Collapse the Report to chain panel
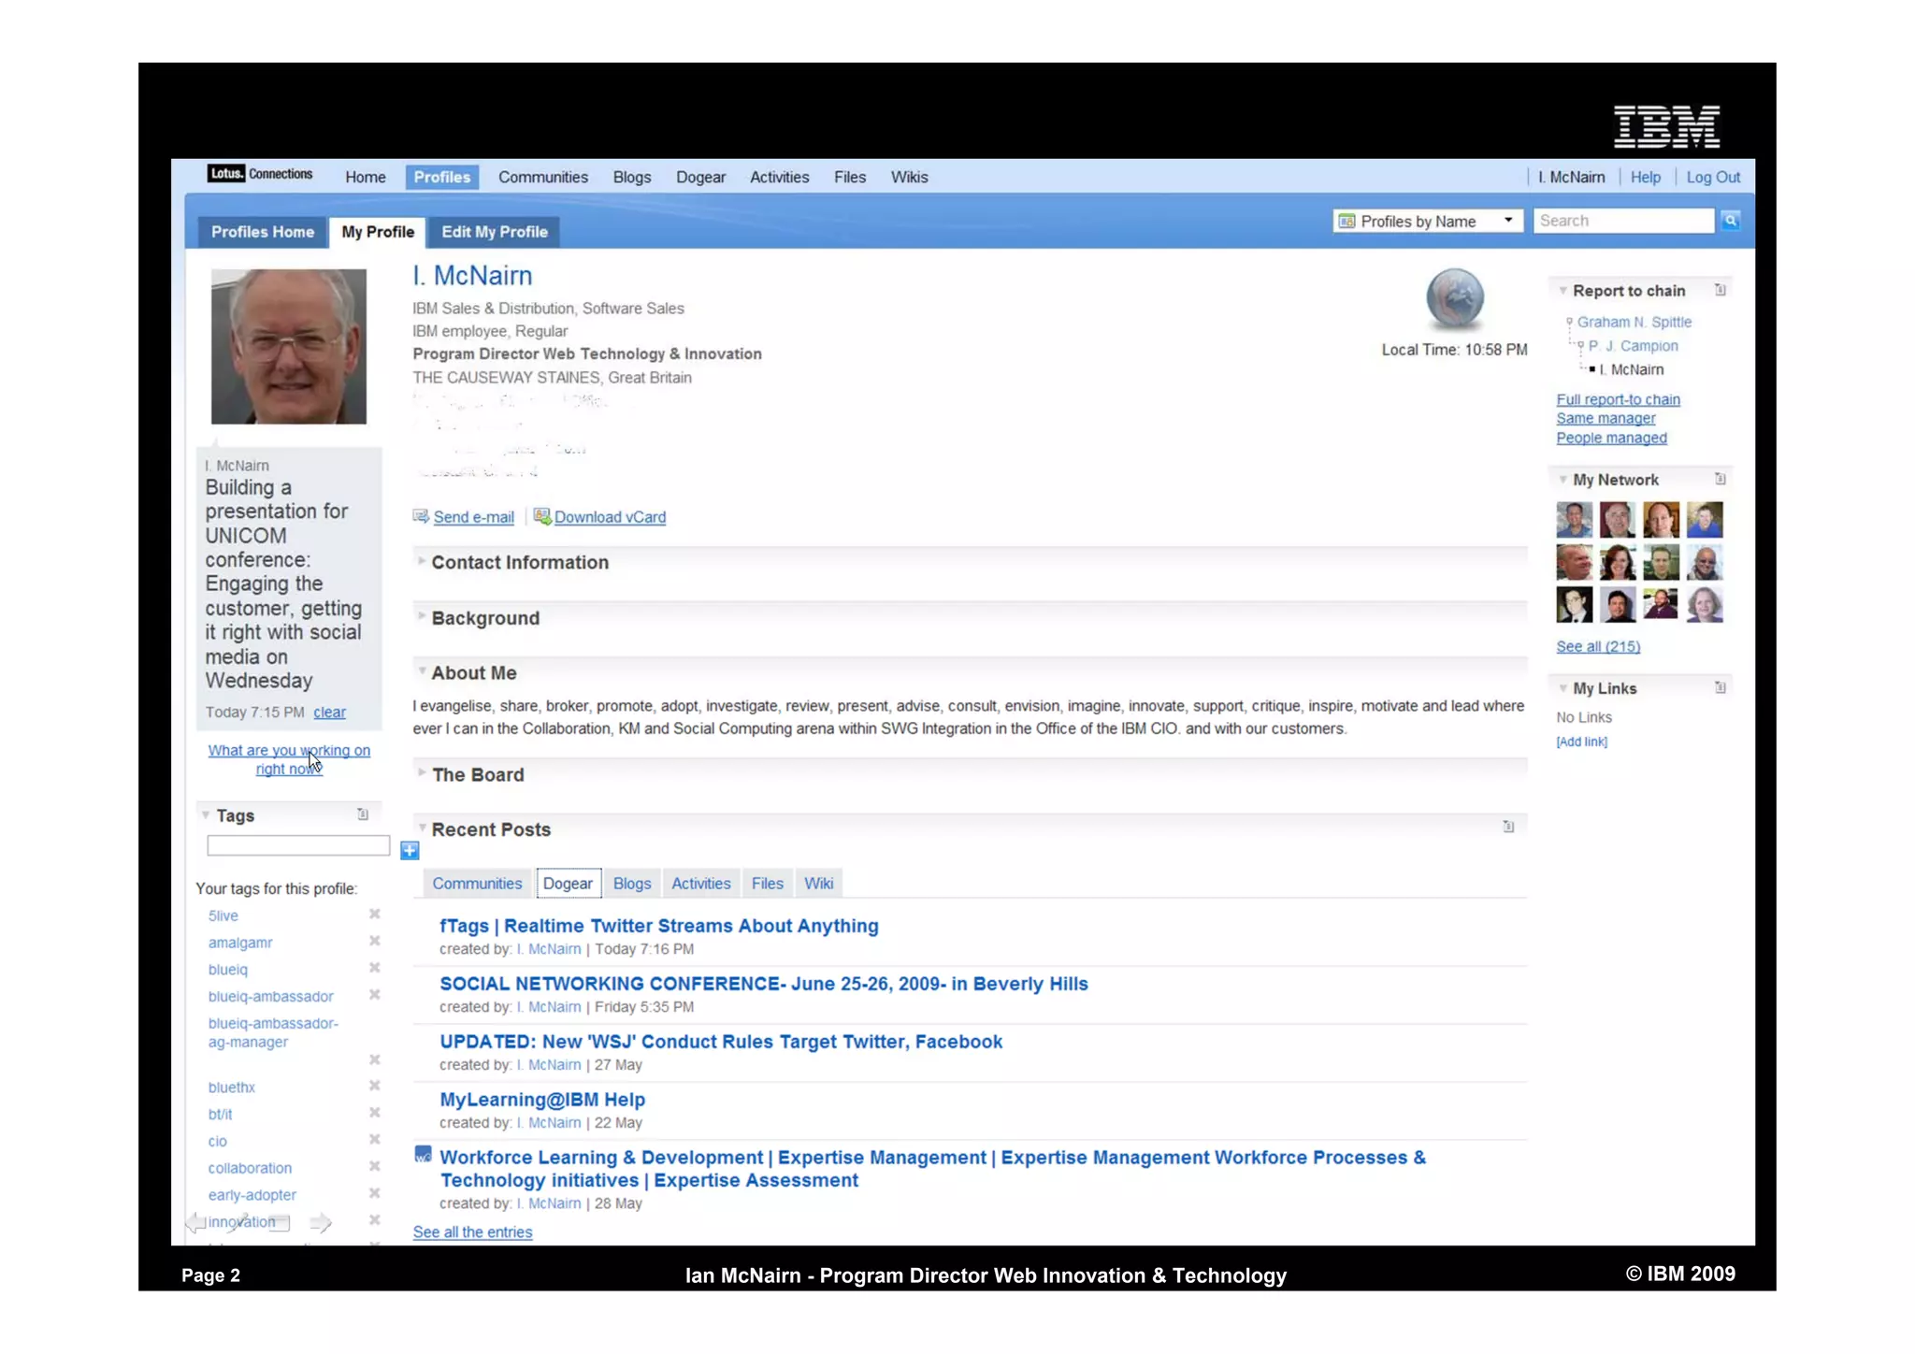 click(x=1562, y=291)
